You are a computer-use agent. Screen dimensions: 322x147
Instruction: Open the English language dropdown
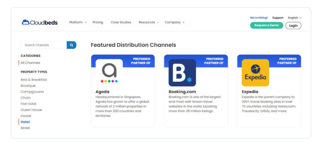point(294,18)
